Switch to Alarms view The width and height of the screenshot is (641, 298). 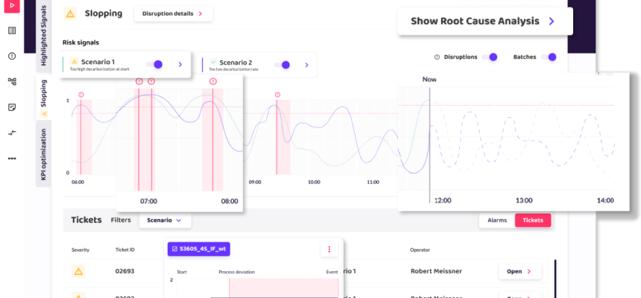497,221
